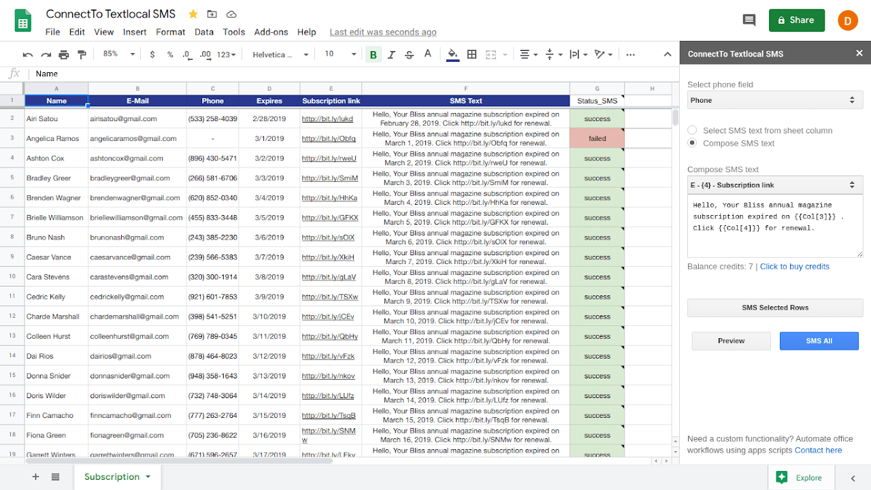Open the Select phone field dropdown
Screen dimensions: 871x490
[x=774, y=100]
